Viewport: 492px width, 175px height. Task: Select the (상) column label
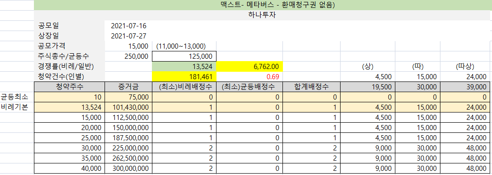(x=367, y=67)
